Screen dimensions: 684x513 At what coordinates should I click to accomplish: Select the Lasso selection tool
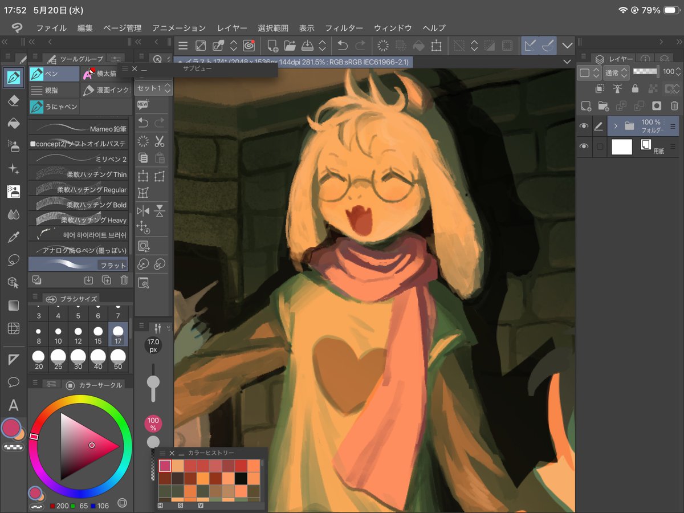pyautogui.click(x=13, y=260)
